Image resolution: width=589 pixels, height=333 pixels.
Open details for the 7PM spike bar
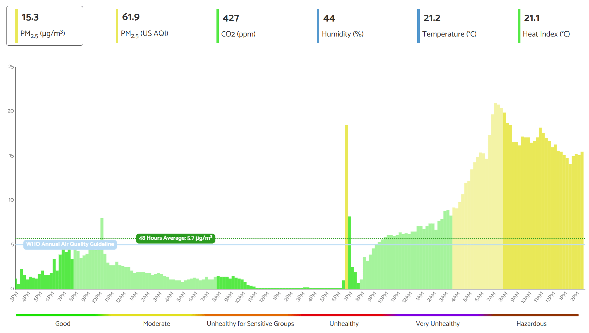346,202
